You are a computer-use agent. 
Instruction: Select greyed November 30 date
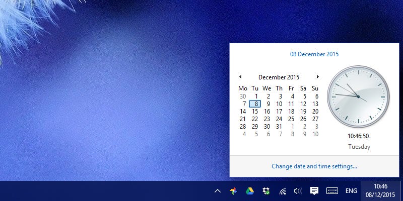[x=243, y=96]
